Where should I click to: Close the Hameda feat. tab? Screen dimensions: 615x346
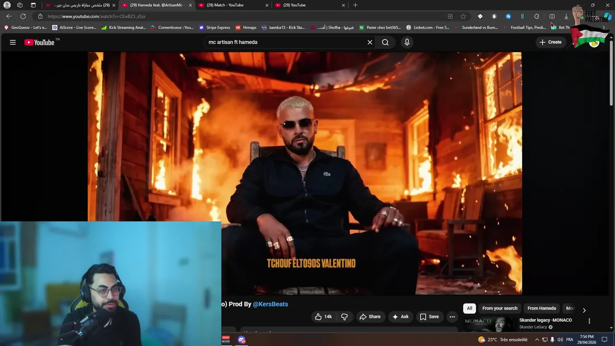point(190,5)
